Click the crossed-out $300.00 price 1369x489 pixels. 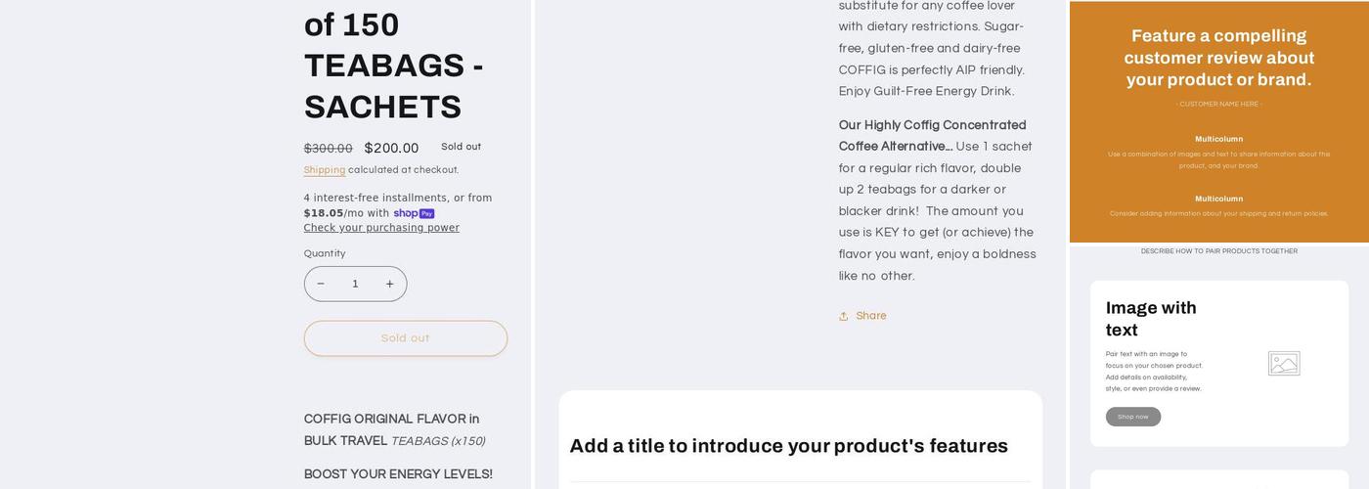[x=328, y=149]
